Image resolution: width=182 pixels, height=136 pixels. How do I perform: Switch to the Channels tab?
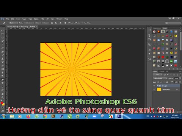pos(162,72)
